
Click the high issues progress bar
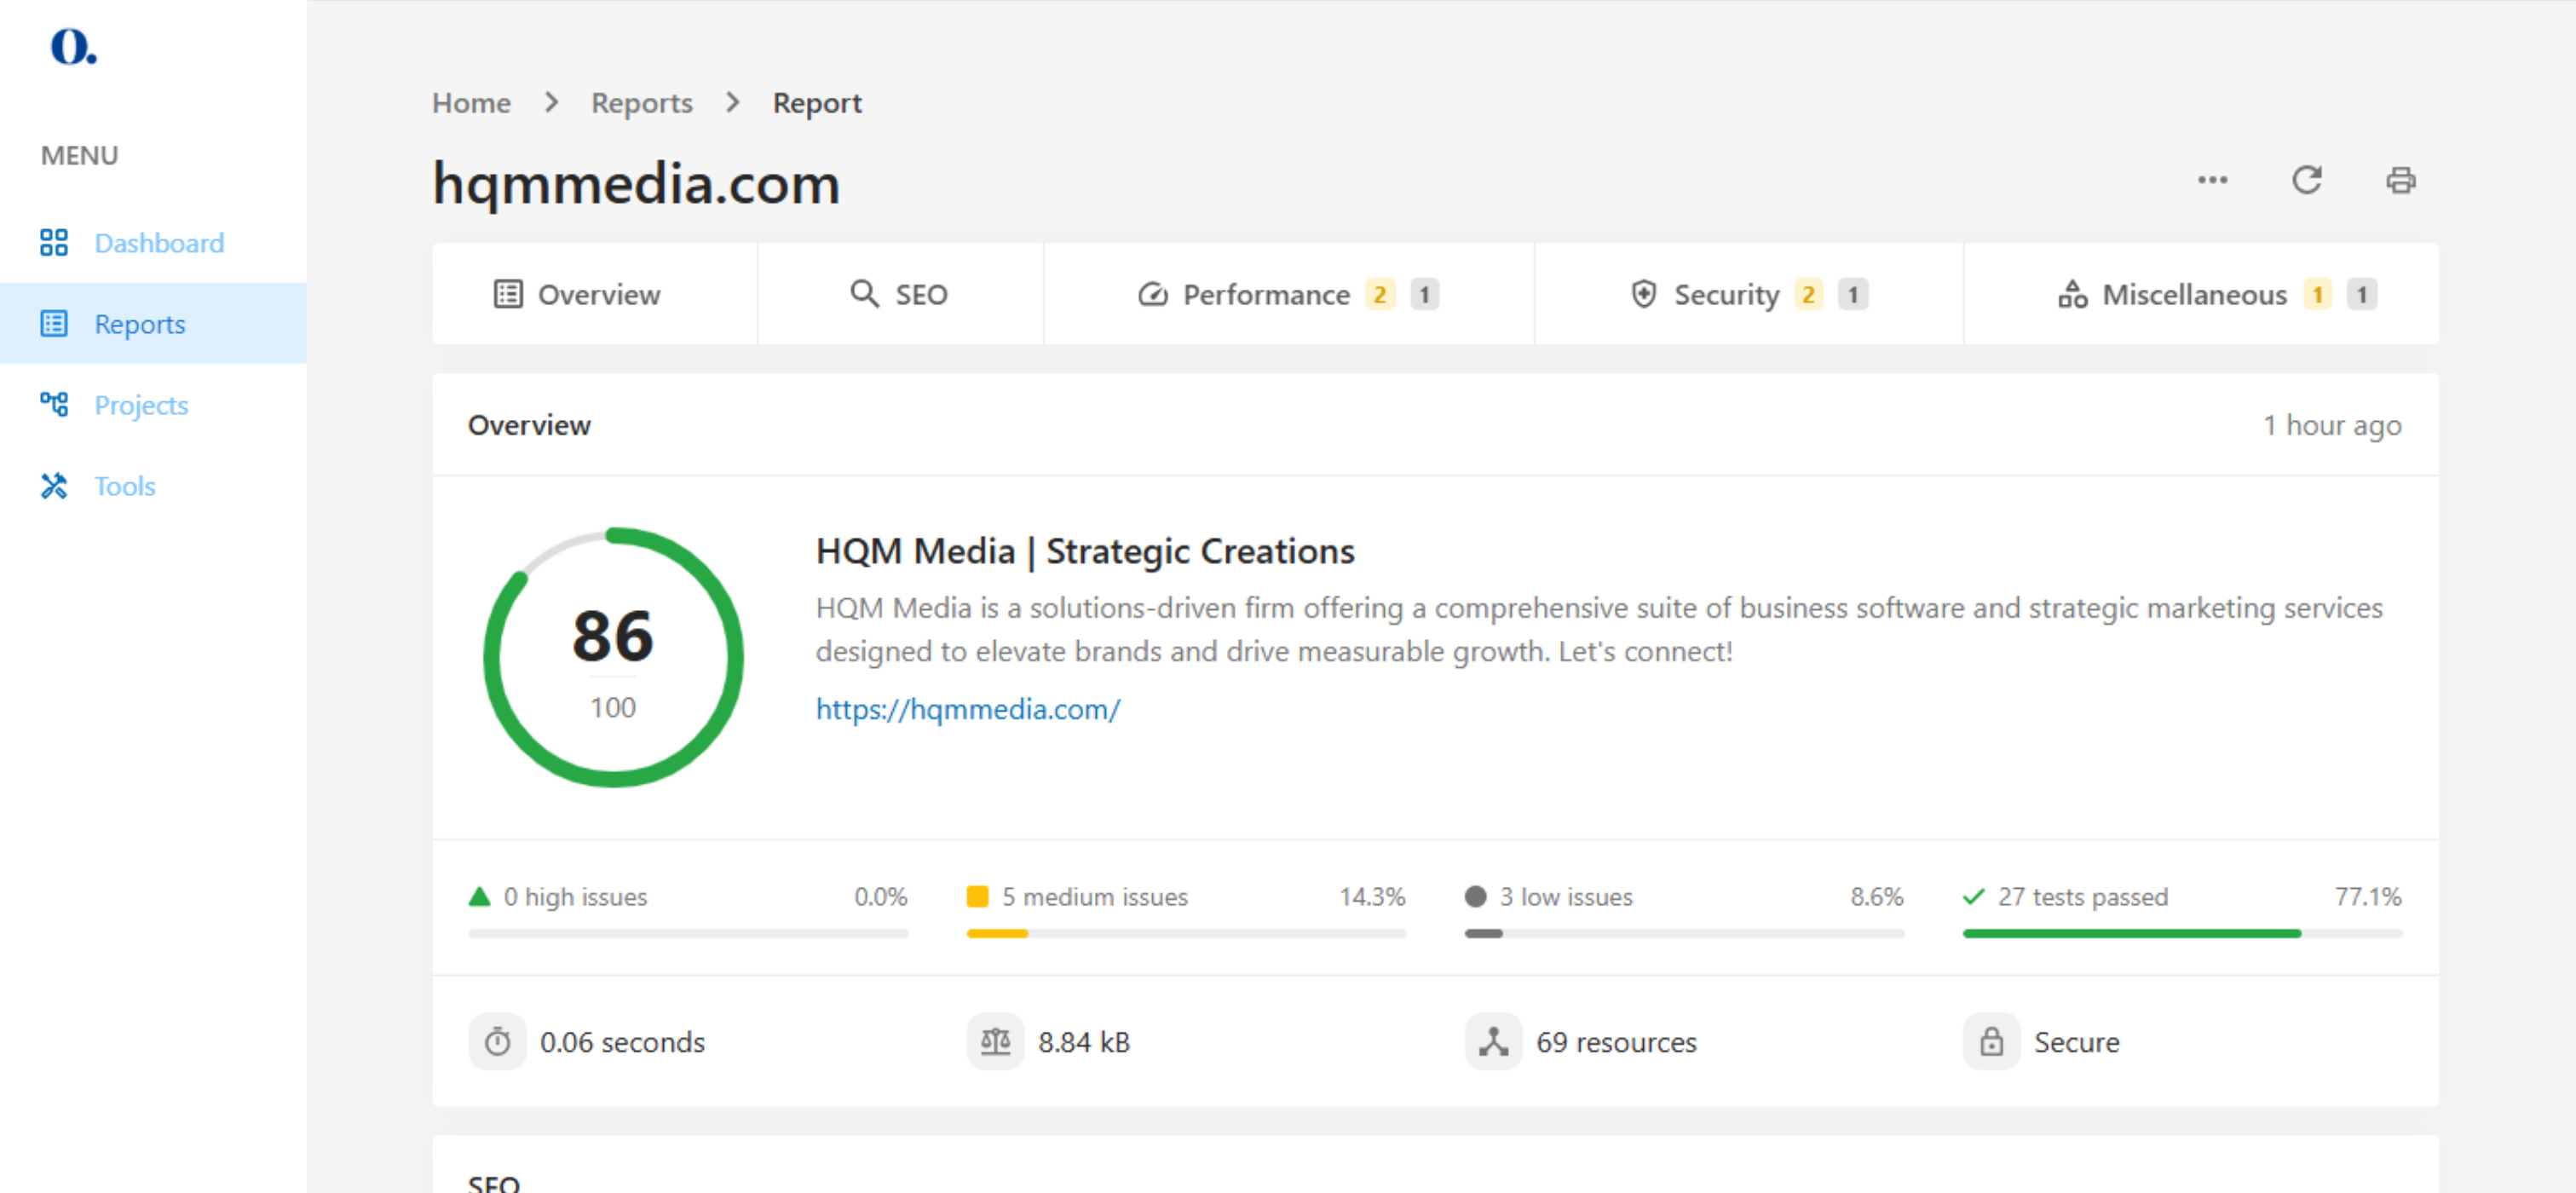(688, 933)
